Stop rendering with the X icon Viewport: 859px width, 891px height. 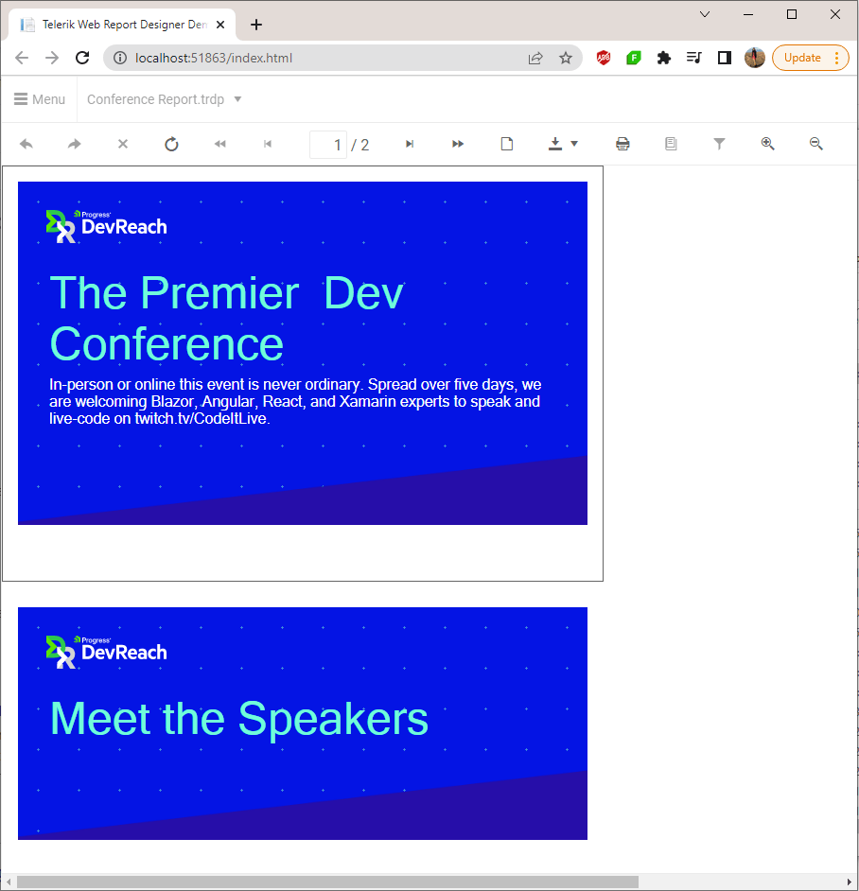[x=123, y=145]
